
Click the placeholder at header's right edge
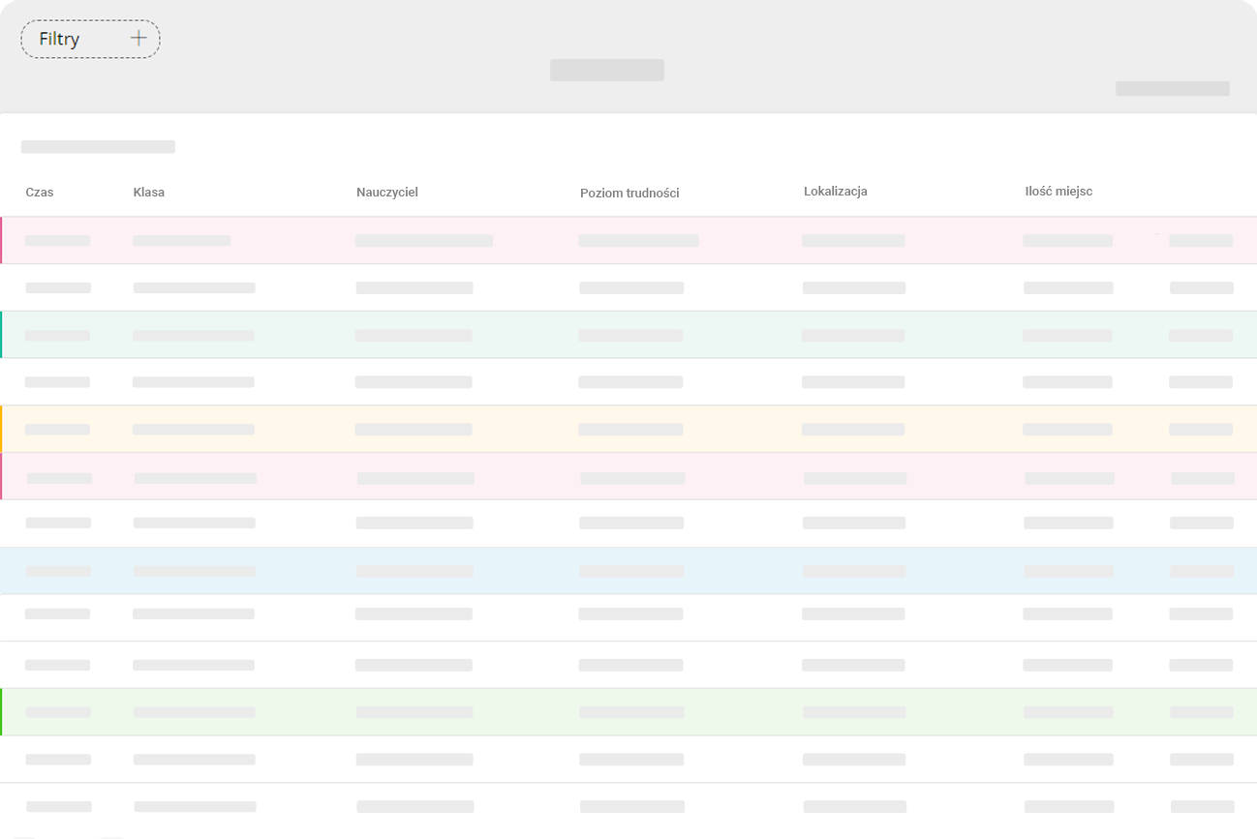click(1173, 88)
